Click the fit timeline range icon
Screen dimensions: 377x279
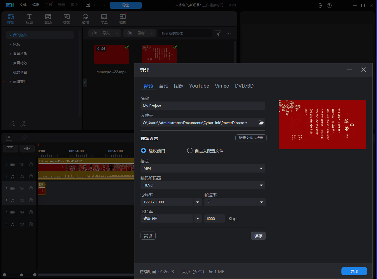click(x=27, y=149)
